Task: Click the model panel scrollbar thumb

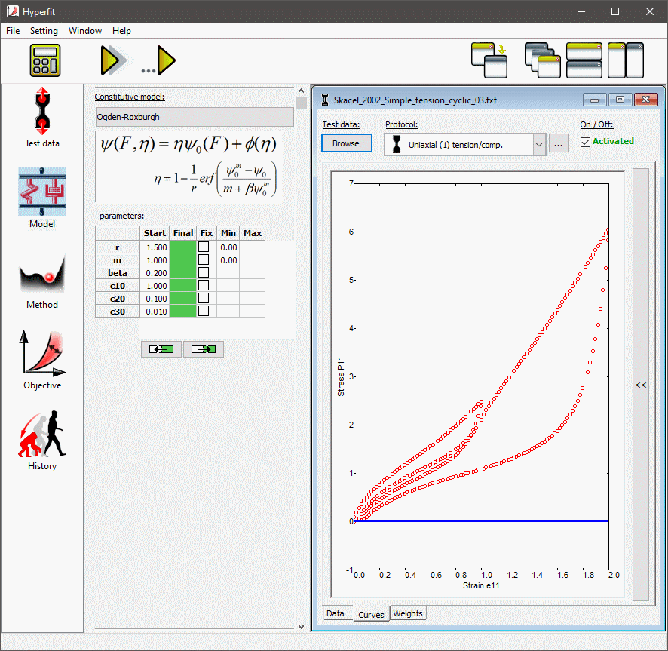Action: 301,103
